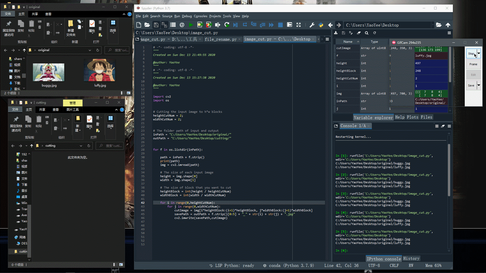Screen dimensions: 486x273
Task: Click the Browse working directory folder icon
Action: pos(439,25)
